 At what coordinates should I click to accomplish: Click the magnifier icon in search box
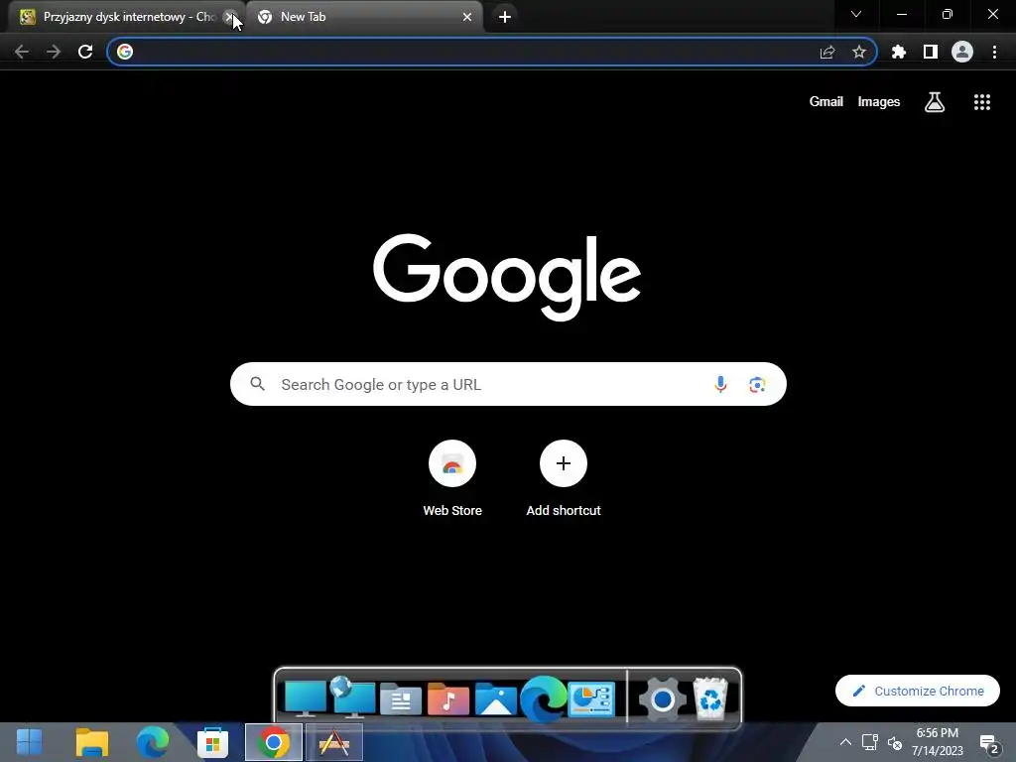[257, 384]
